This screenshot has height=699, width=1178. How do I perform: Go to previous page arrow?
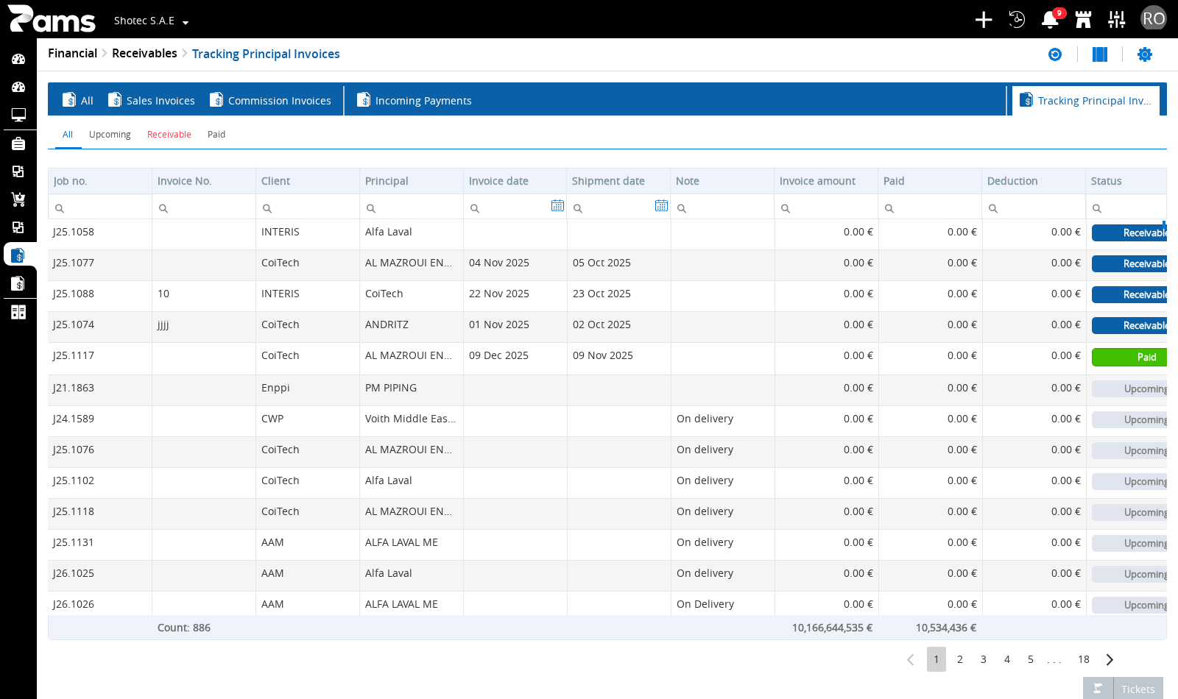point(911,659)
